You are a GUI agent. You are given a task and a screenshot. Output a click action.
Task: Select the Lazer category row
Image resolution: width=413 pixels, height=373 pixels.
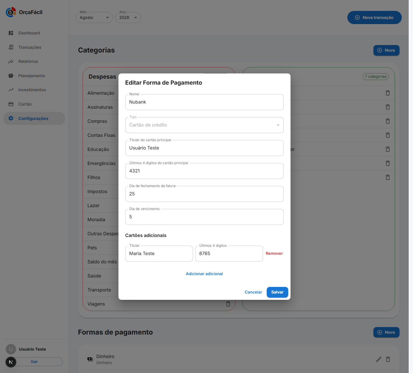[101, 205]
